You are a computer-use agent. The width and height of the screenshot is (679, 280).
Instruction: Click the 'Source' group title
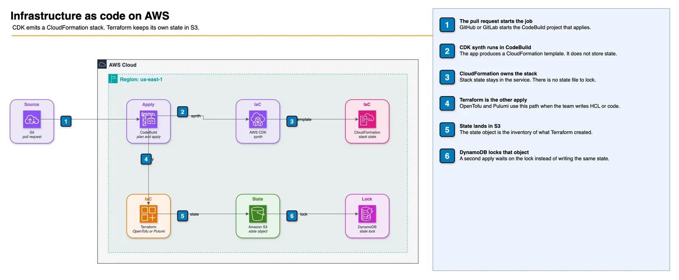coord(32,104)
